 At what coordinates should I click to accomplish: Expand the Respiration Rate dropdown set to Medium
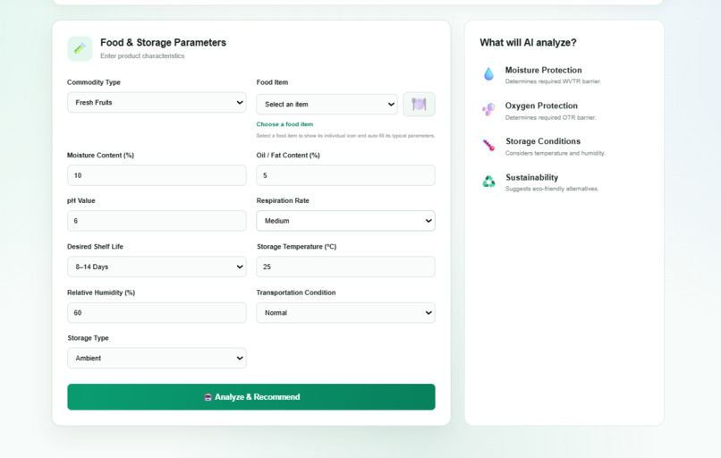pyautogui.click(x=346, y=221)
